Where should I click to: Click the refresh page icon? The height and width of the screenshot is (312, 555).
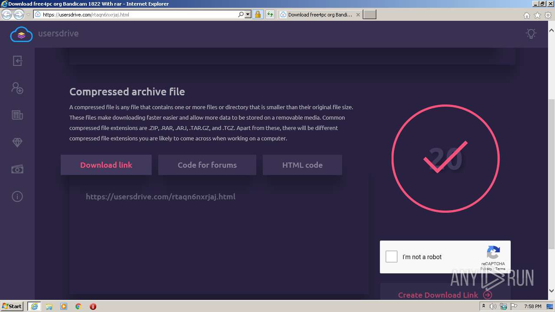[270, 14]
